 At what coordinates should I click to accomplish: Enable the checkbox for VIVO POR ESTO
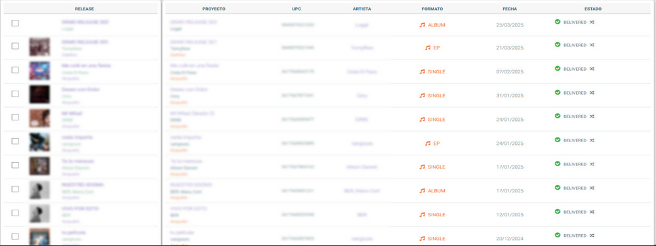[x=15, y=212]
